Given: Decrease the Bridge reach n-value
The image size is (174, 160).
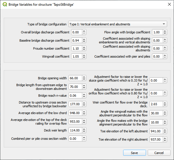Looking at the screenshot, I should (84, 97).
